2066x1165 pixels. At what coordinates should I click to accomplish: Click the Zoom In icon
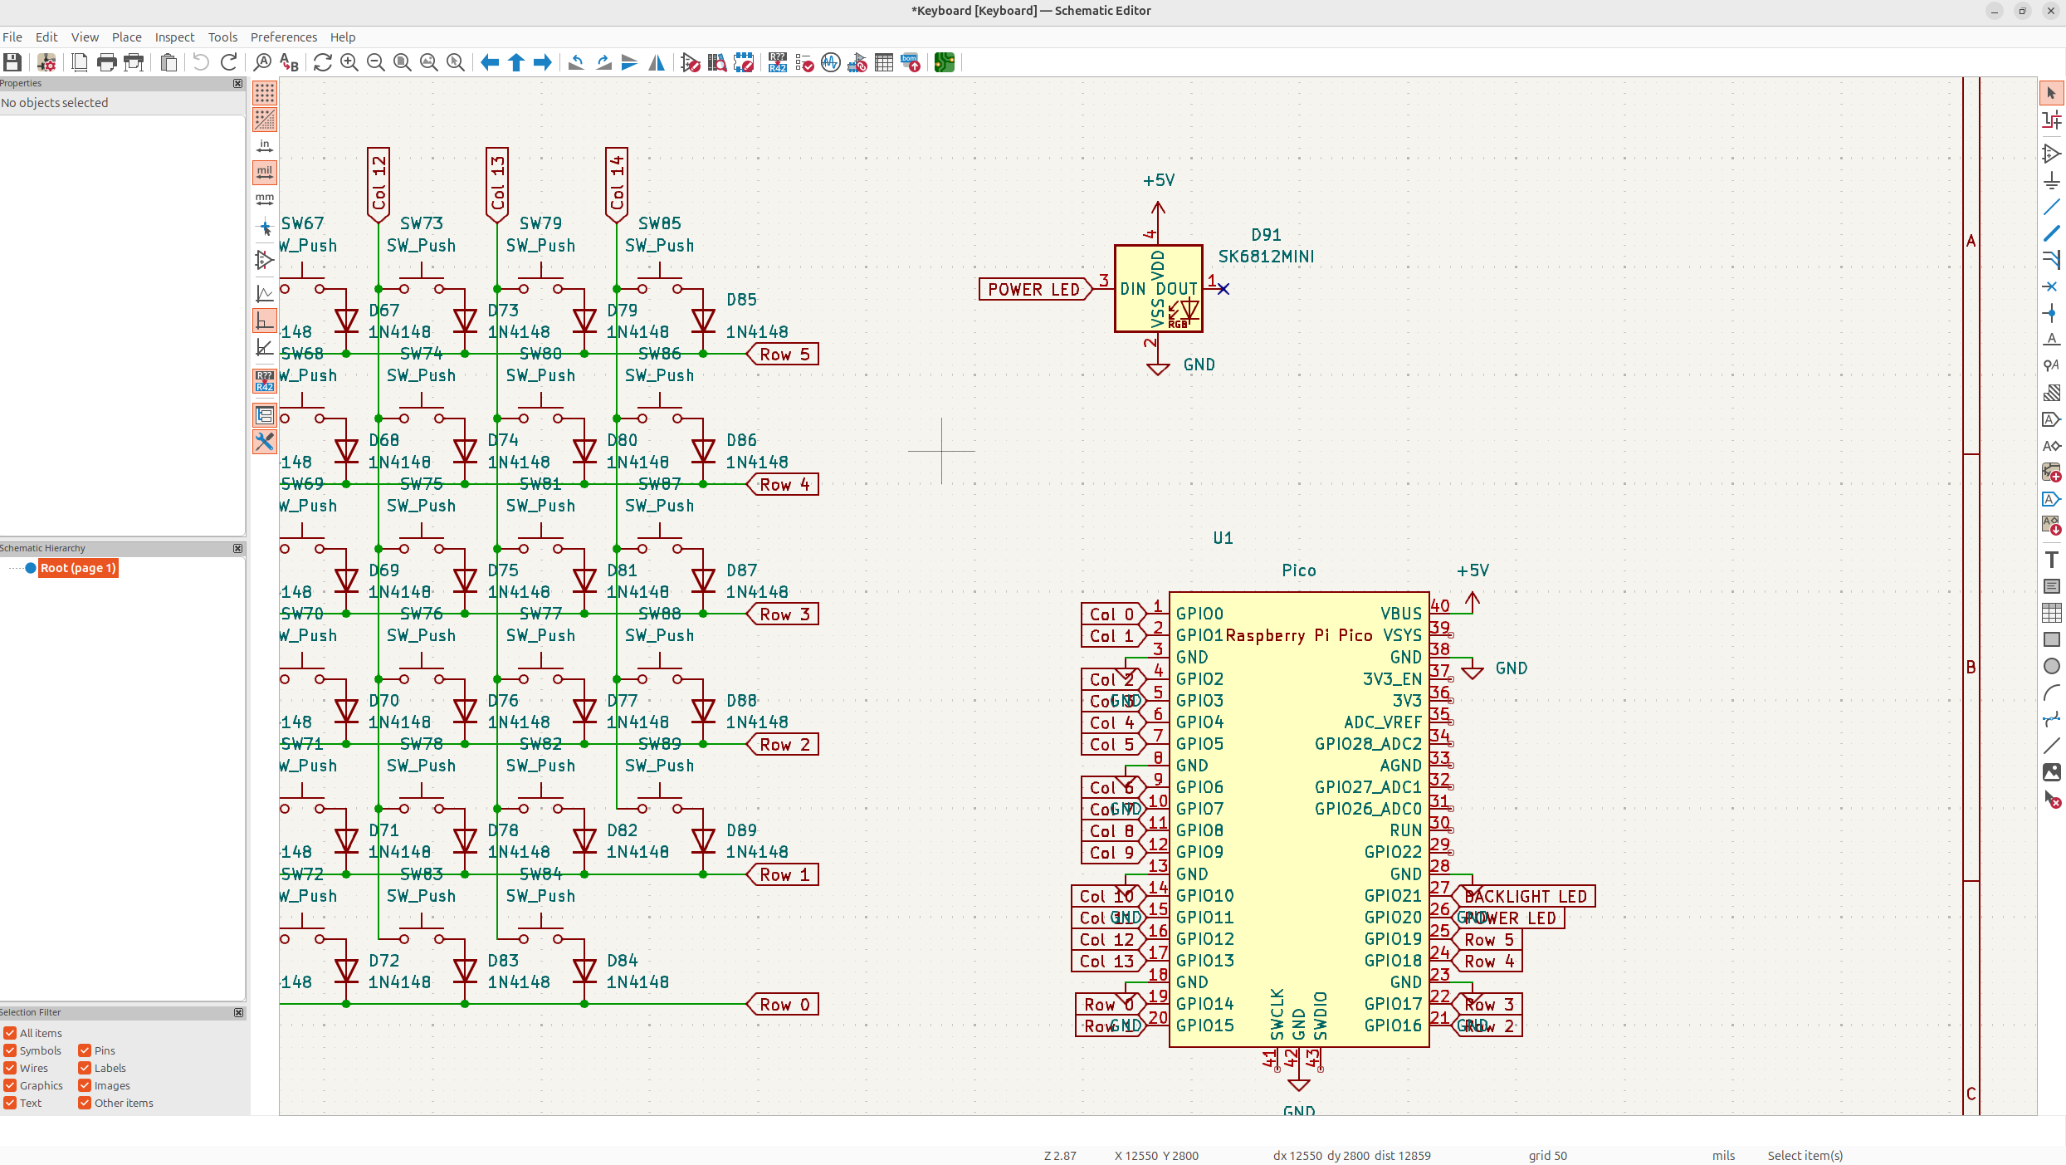tap(349, 62)
